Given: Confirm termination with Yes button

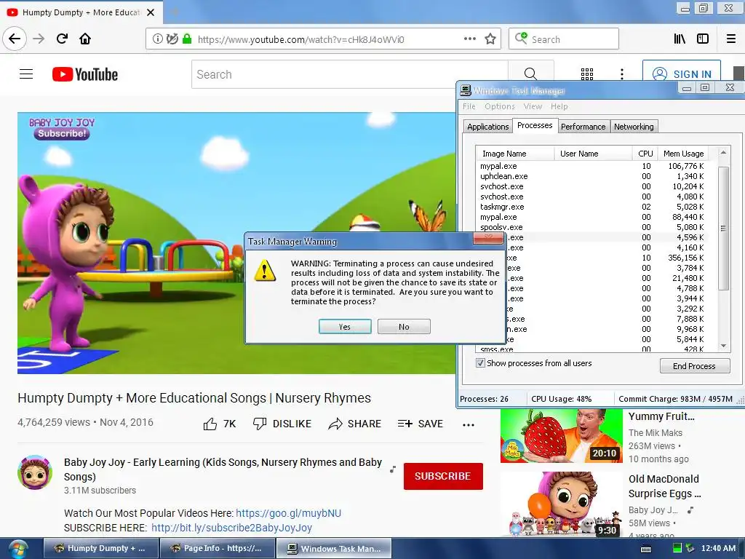Looking at the screenshot, I should (345, 327).
